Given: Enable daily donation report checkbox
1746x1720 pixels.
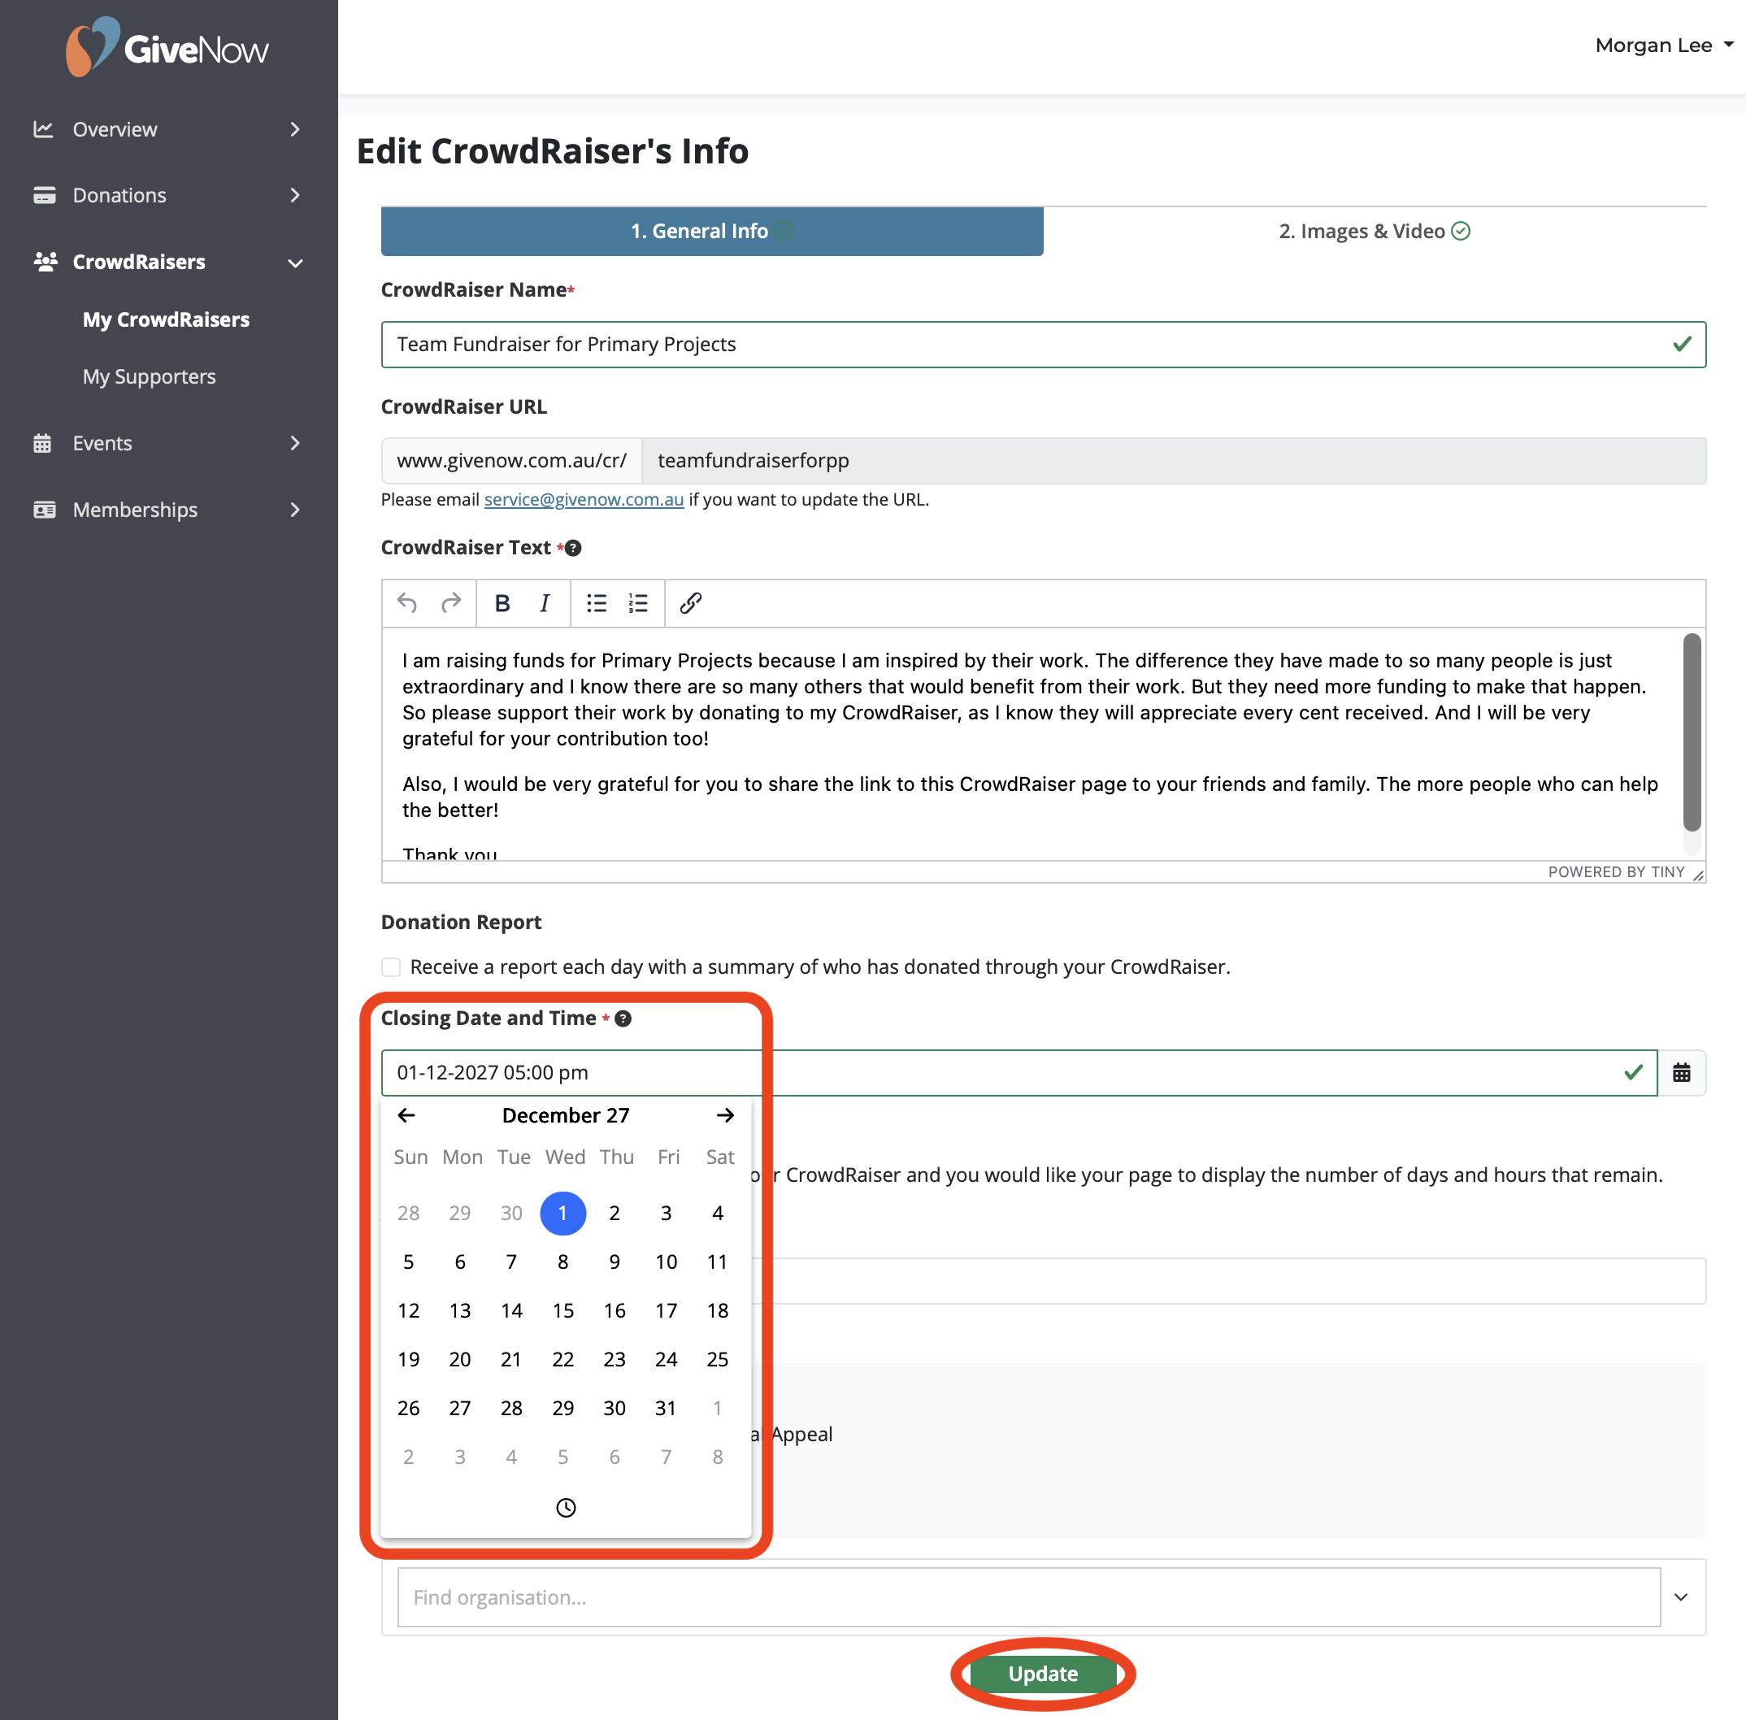Looking at the screenshot, I should click(391, 967).
